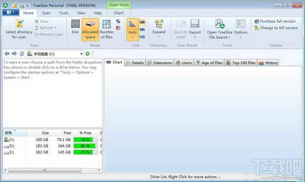Sort drive list by Size column
This screenshot has height=182, width=305.
39,133
